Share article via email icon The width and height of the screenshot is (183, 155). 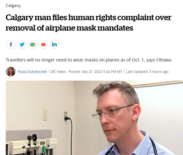pos(33,44)
